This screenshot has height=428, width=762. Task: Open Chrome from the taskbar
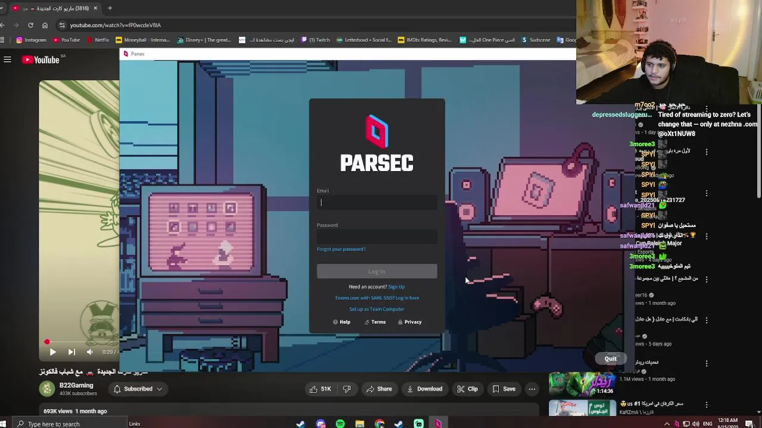tap(379, 424)
